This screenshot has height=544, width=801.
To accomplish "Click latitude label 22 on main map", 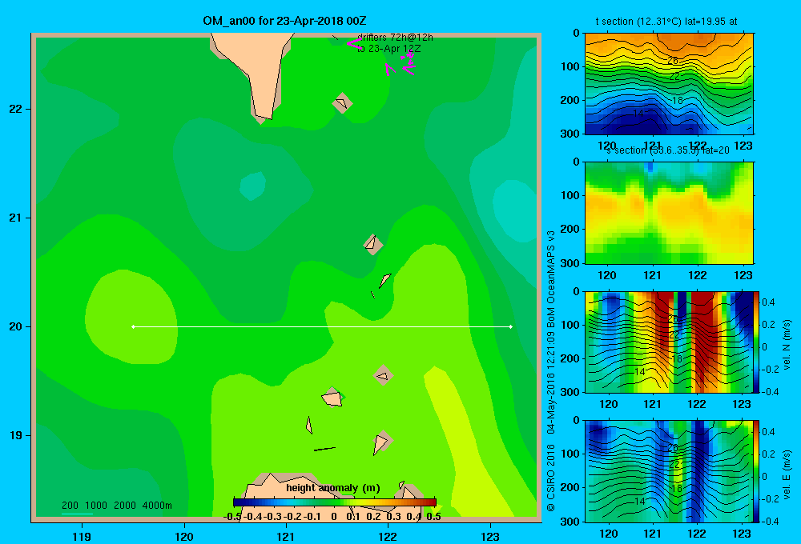I will pyautogui.click(x=16, y=109).
